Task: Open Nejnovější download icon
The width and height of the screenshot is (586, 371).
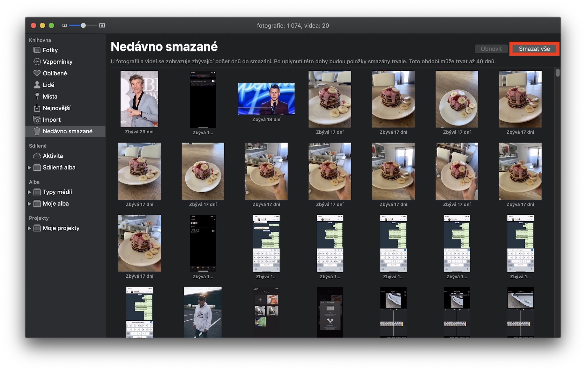Action: tap(37, 108)
